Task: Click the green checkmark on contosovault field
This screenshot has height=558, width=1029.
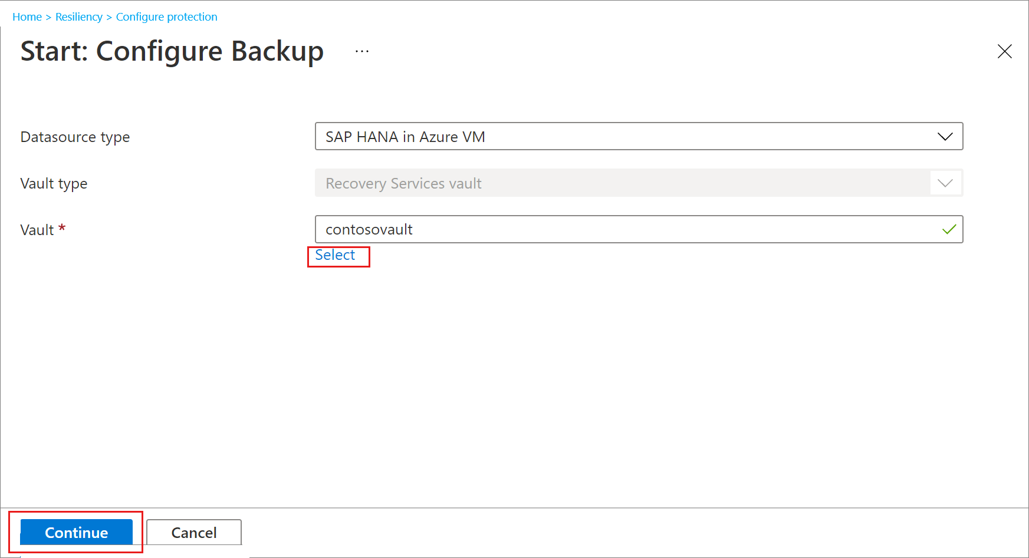Action: (949, 229)
